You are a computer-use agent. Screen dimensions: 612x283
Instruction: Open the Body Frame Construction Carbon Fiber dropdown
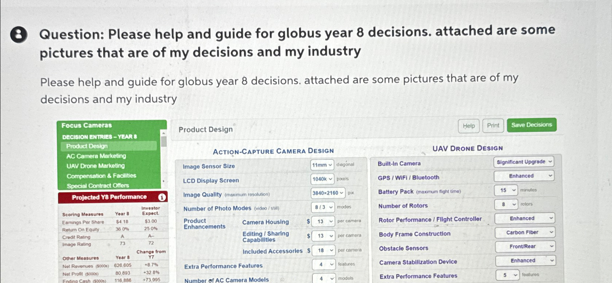[525, 233]
